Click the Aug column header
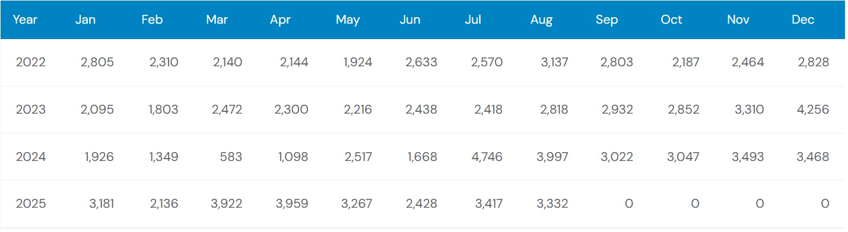The width and height of the screenshot is (848, 232). coord(541,20)
